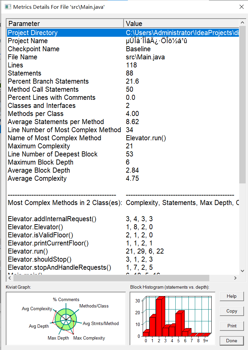
Task: Select the Elevator.shouldStop() row
Action: click(123, 259)
